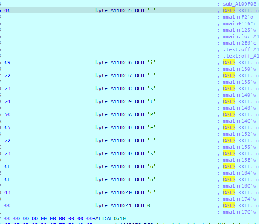Follow the mmain+15E↑w cross reference
The height and width of the screenshot is (224, 259).
coord(239,160)
